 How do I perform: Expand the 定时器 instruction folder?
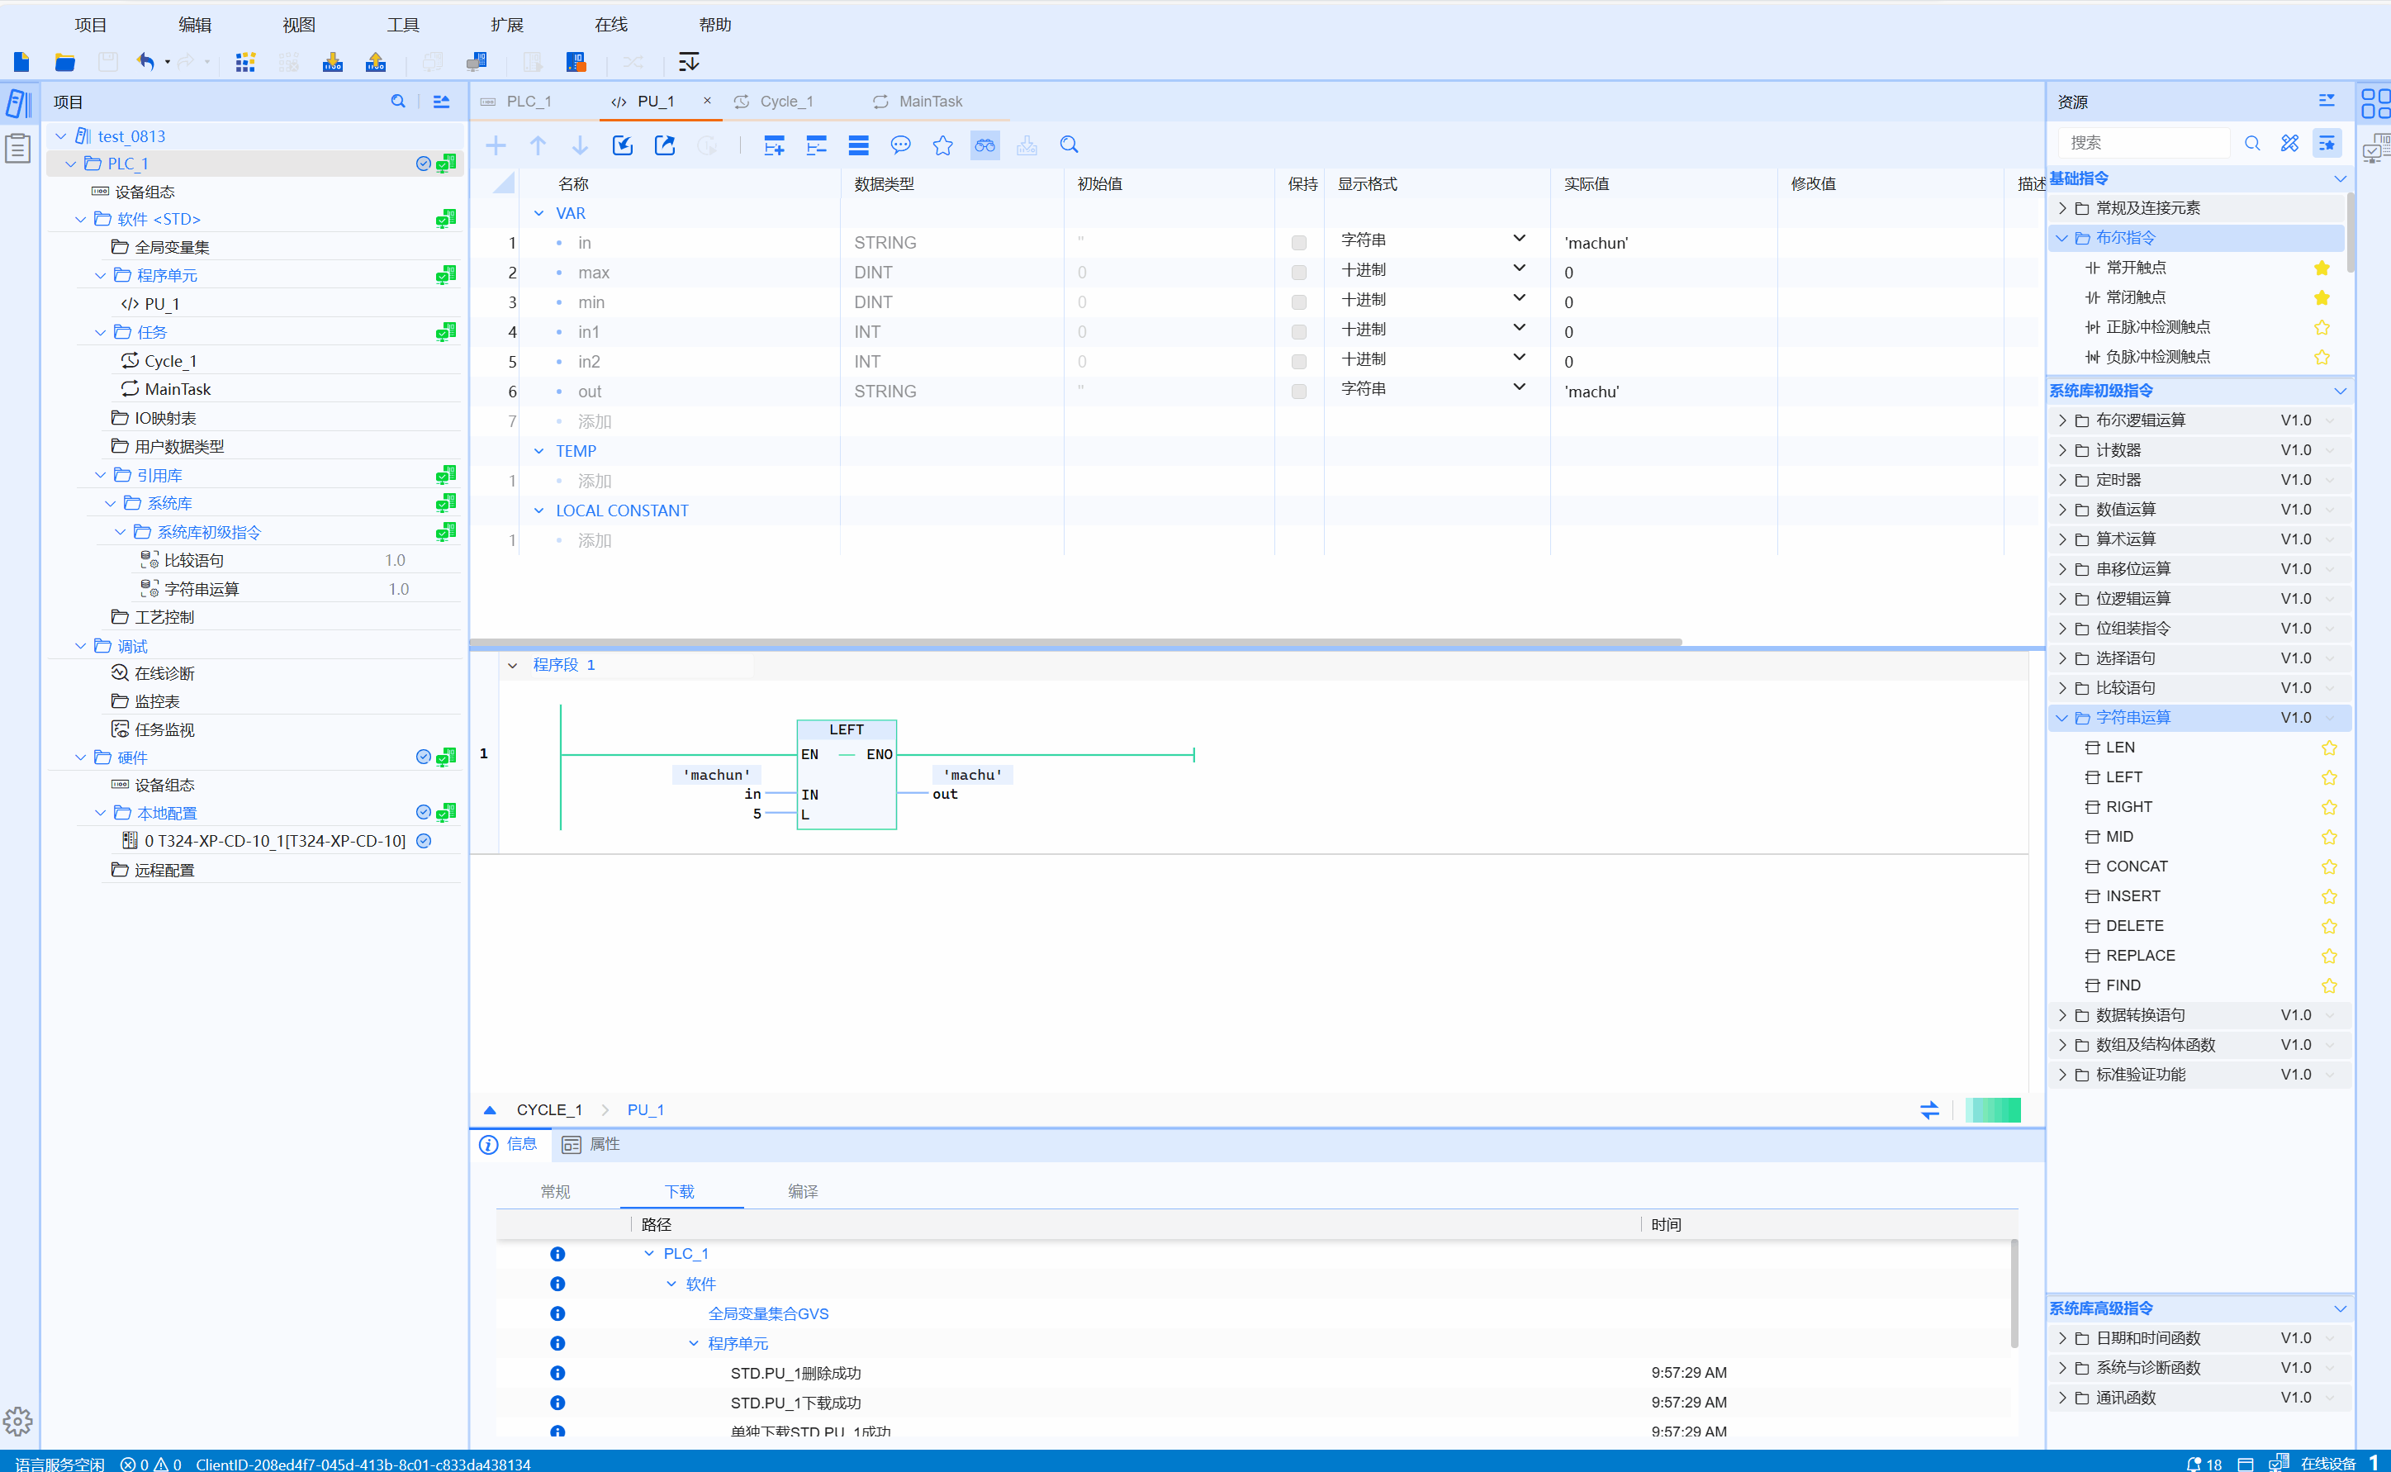(x=2061, y=480)
